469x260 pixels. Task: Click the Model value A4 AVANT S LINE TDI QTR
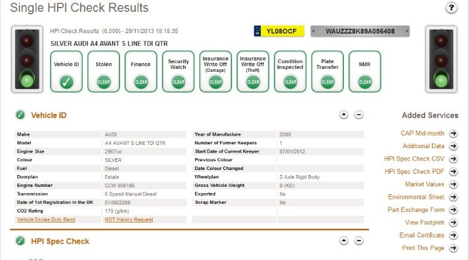click(x=135, y=143)
